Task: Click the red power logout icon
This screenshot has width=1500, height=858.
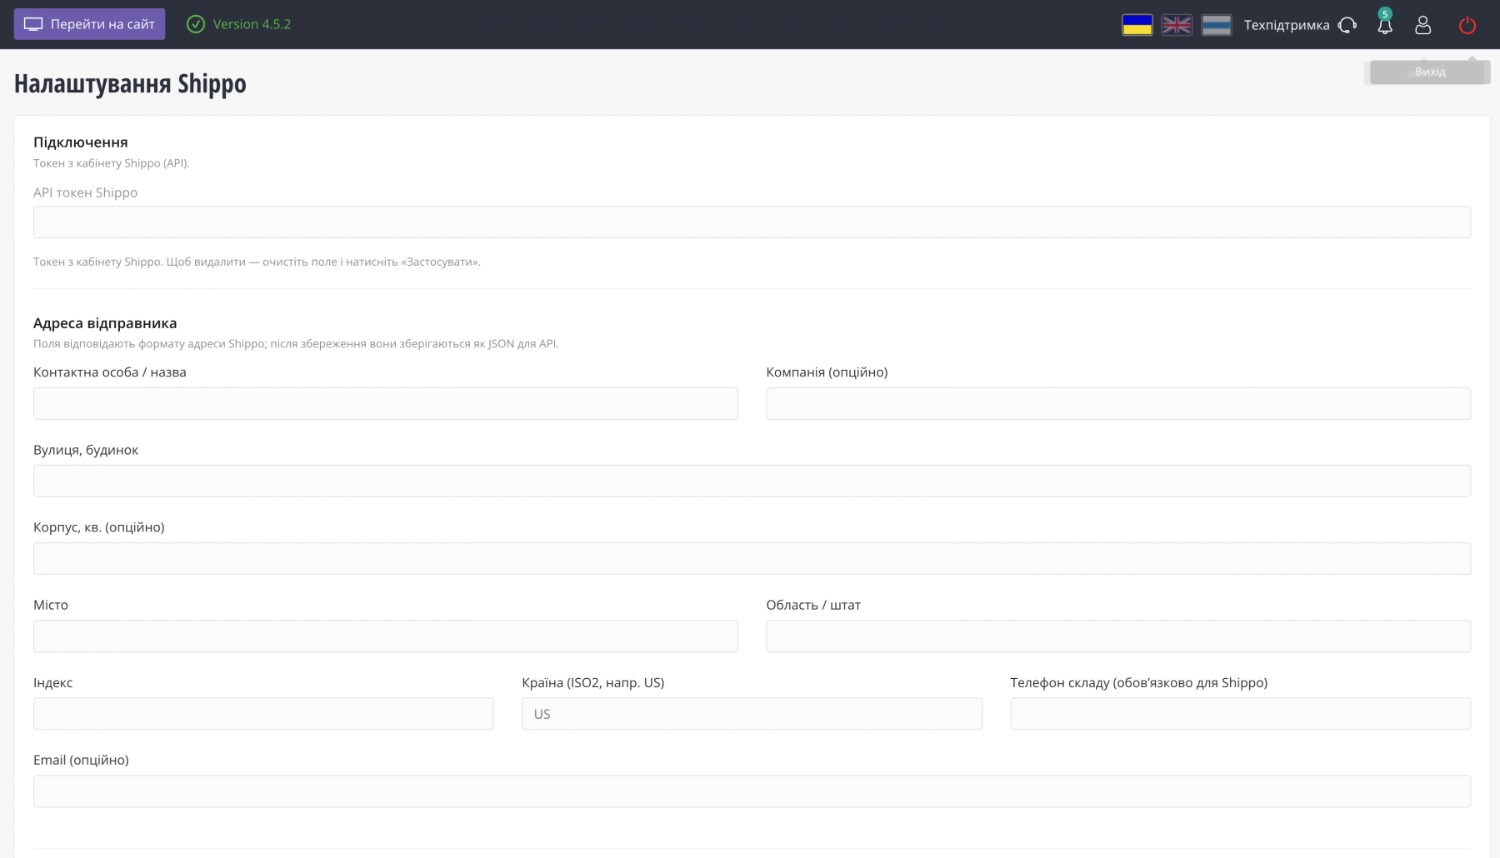Action: (x=1467, y=25)
